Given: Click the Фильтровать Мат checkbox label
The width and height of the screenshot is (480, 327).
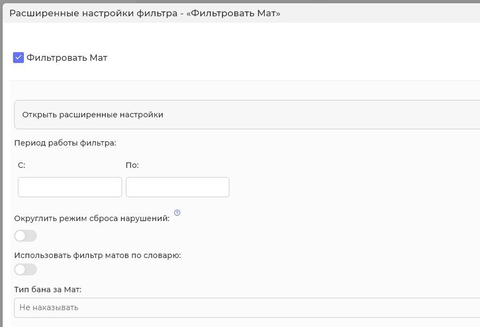Looking at the screenshot, I should pos(67,58).
